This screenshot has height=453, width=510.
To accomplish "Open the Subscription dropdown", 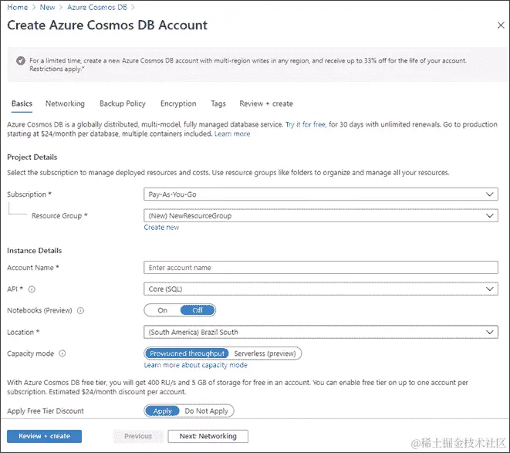I will coord(321,194).
